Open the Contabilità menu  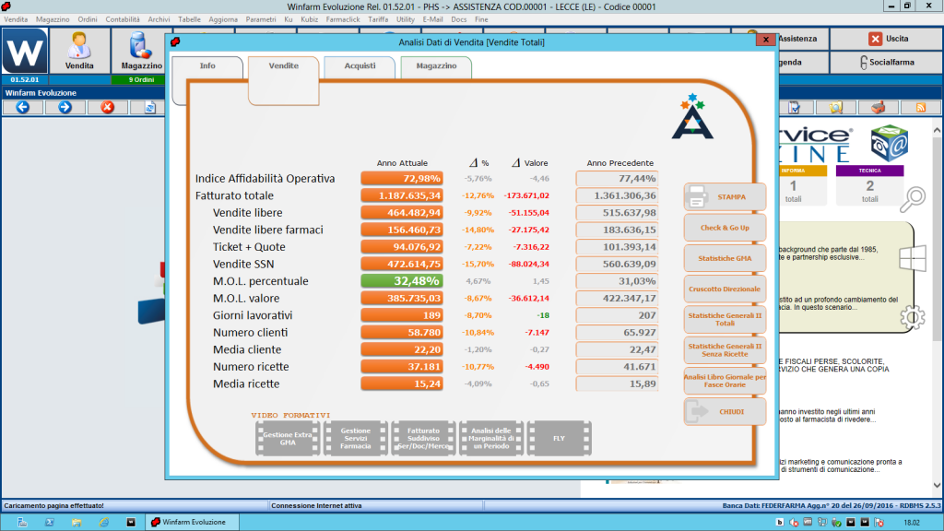tap(123, 19)
